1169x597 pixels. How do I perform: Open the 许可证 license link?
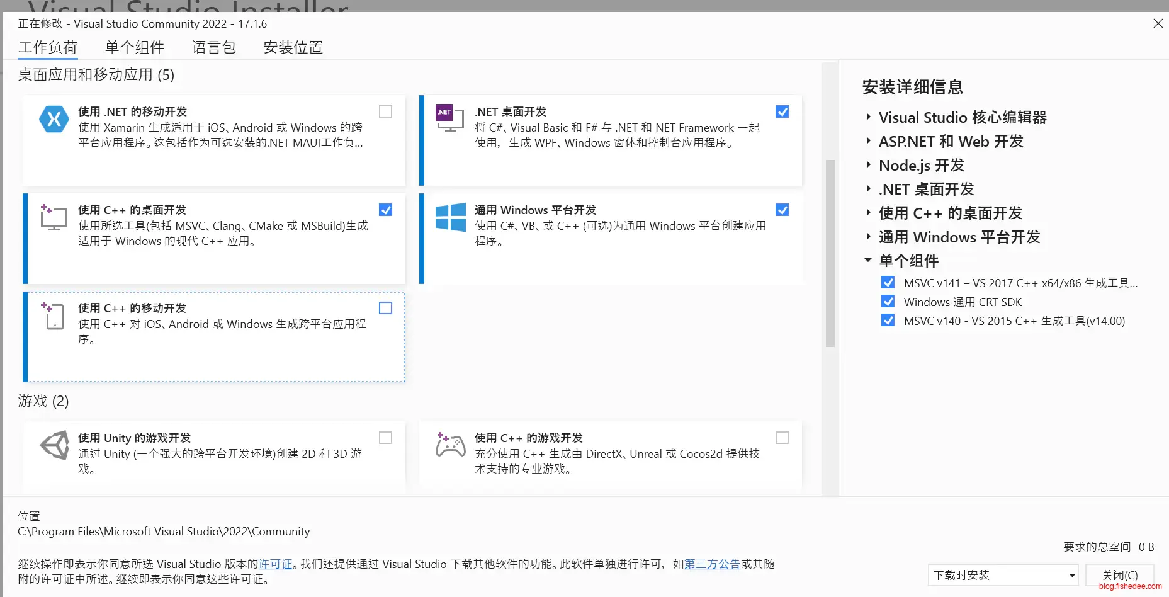click(x=275, y=564)
